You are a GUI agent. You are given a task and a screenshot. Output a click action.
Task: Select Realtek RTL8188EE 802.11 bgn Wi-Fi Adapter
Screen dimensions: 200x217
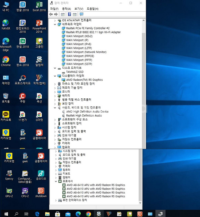click(x=93, y=32)
